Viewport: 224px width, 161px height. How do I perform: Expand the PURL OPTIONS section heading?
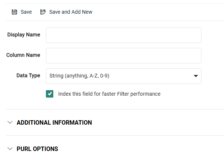click(37, 149)
